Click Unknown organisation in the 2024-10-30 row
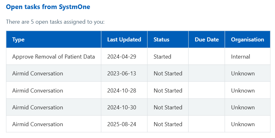275x138 pixels. (243, 107)
